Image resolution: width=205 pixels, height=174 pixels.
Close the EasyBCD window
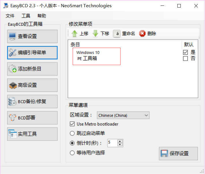(x=196, y=6)
